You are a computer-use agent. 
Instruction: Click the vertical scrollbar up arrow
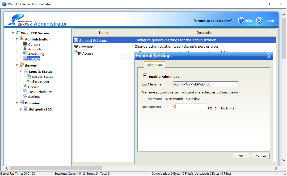[x=284, y=14]
